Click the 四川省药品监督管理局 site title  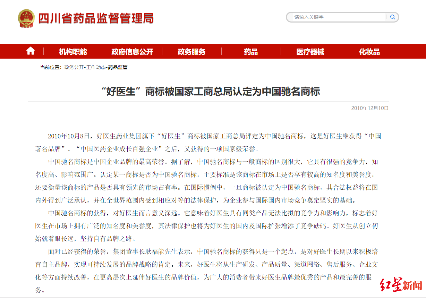coord(96,18)
